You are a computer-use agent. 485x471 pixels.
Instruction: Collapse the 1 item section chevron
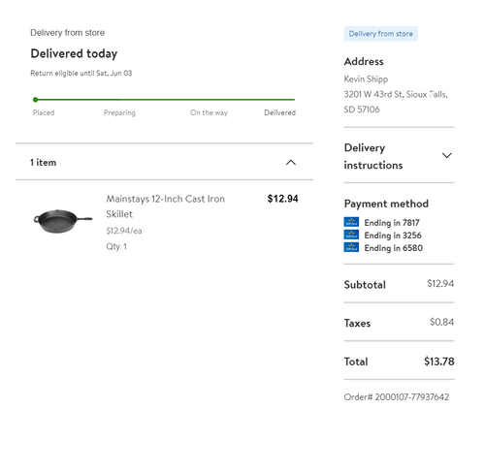[x=291, y=162]
